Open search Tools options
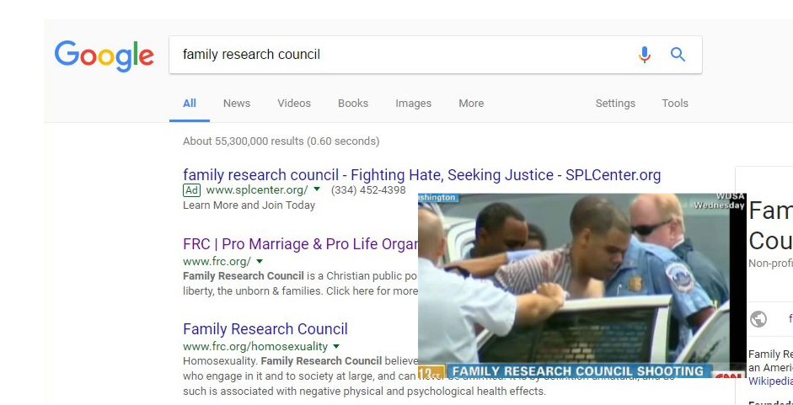The image size is (793, 405). [675, 104]
